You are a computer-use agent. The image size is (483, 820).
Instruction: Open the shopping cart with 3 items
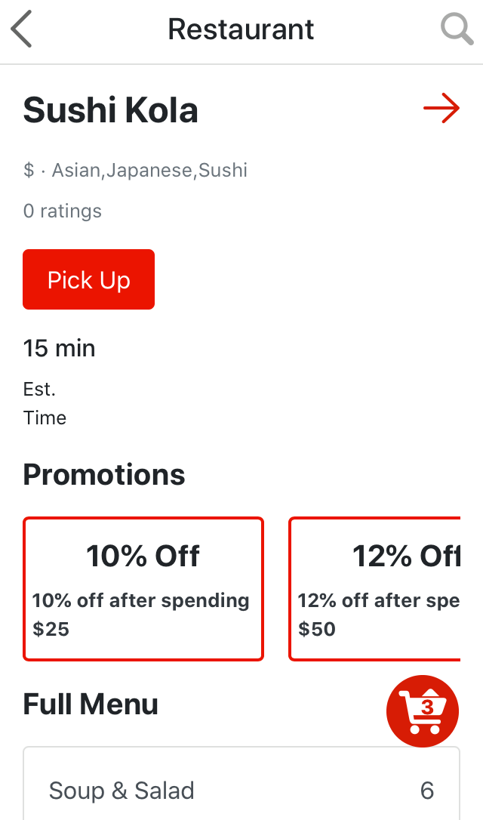coord(423,711)
